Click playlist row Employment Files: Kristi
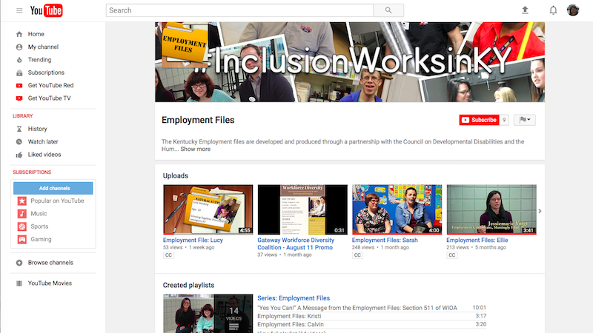 pos(372,316)
